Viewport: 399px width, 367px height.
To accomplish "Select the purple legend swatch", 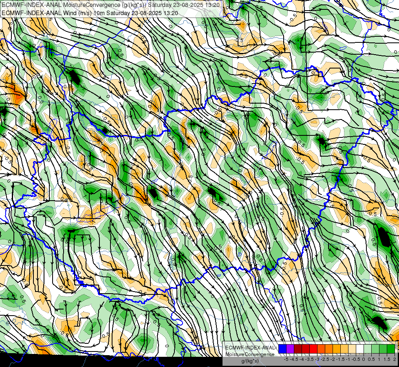I will (x=290, y=349).
